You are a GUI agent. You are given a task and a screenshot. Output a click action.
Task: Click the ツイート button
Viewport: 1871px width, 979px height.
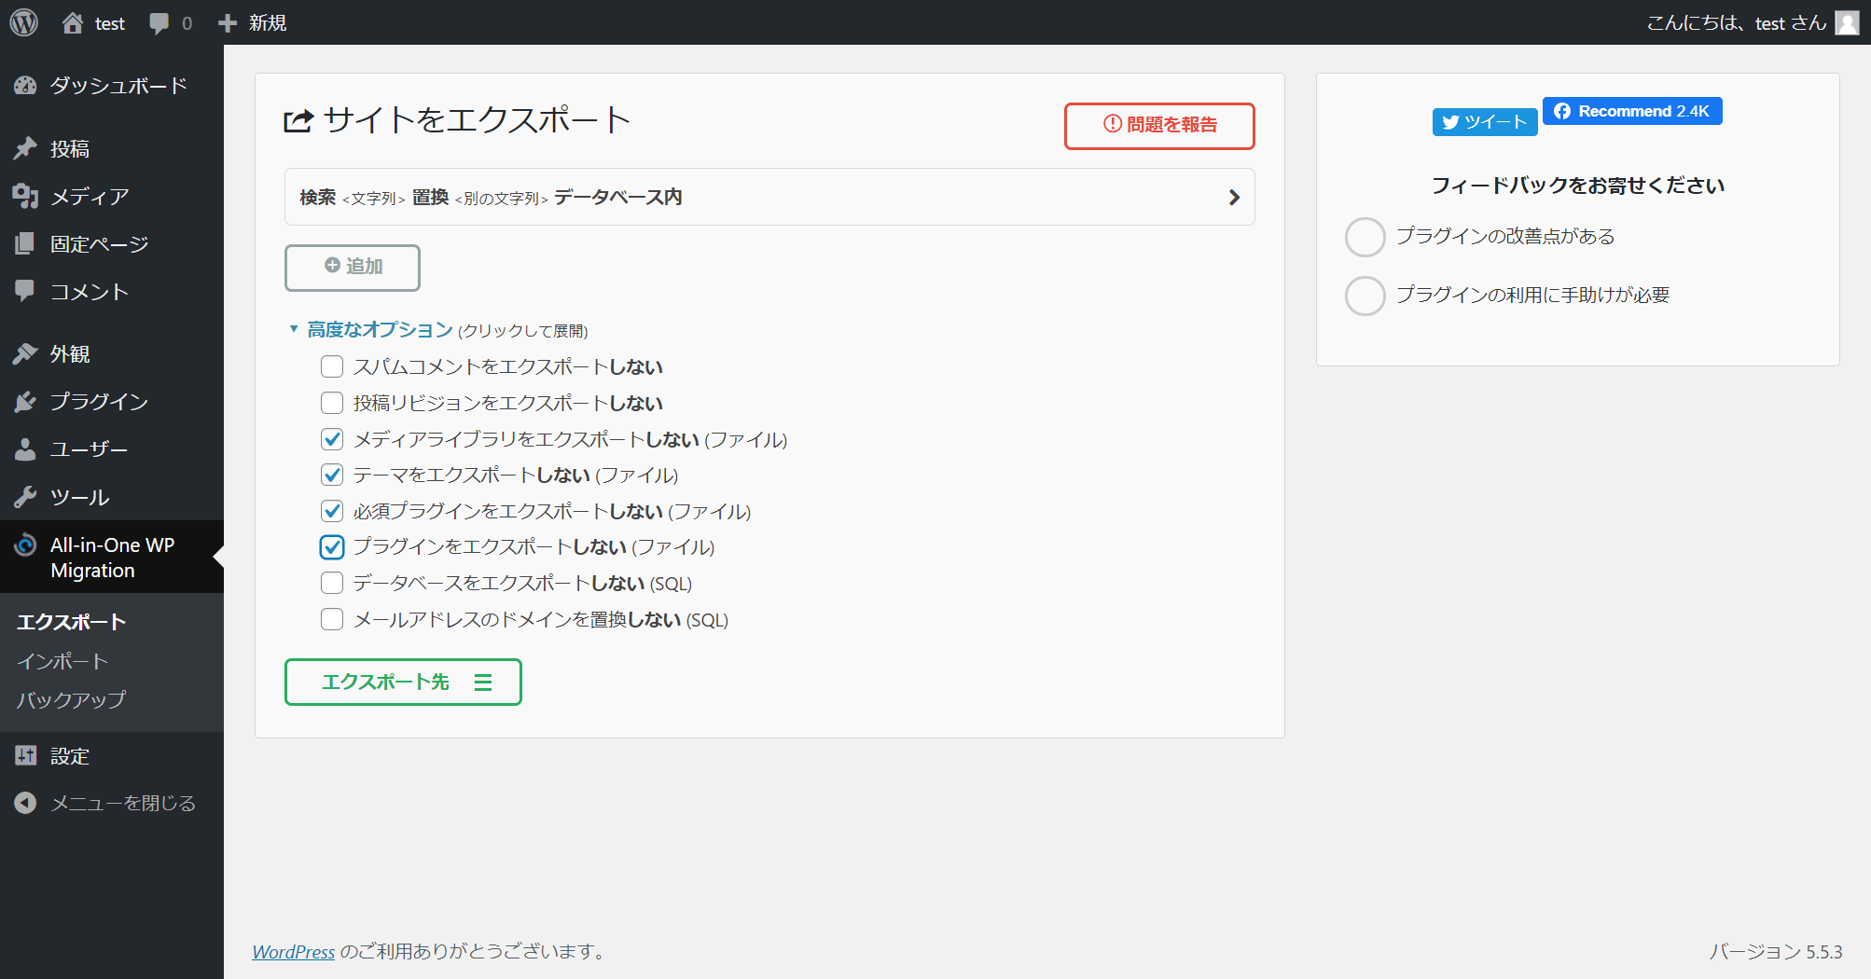1485,122
